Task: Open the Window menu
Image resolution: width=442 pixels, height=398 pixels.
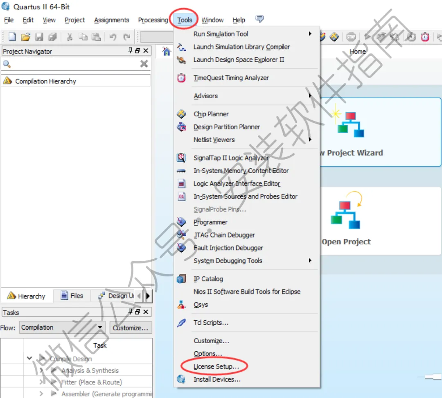Action: [x=212, y=20]
